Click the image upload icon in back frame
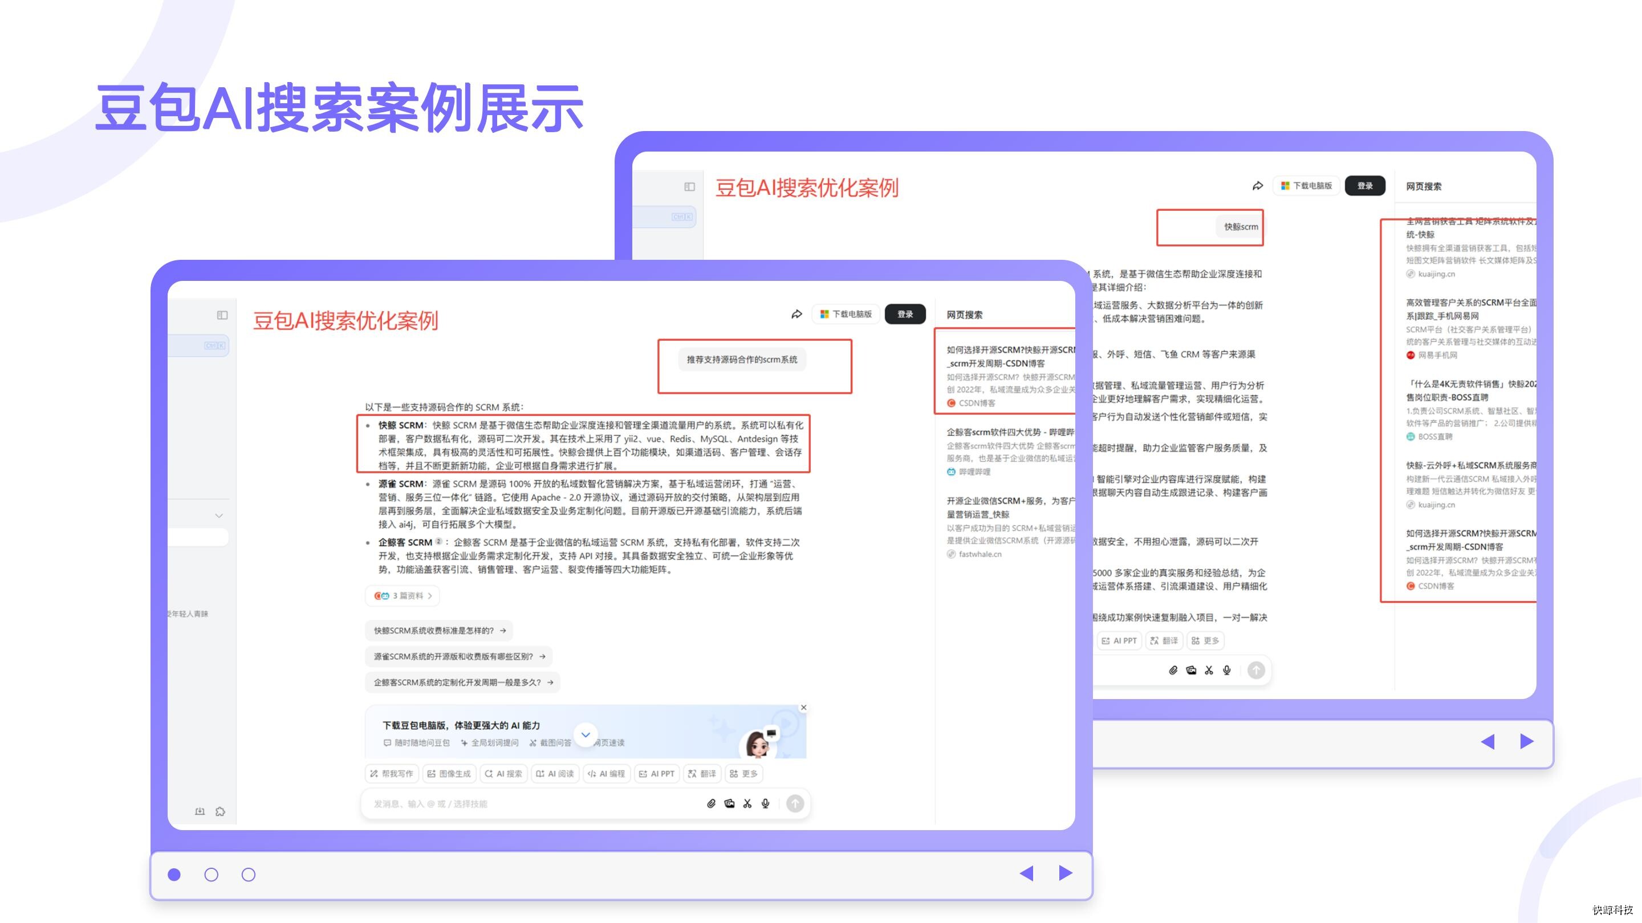Image resolution: width=1642 pixels, height=923 pixels. click(1190, 670)
